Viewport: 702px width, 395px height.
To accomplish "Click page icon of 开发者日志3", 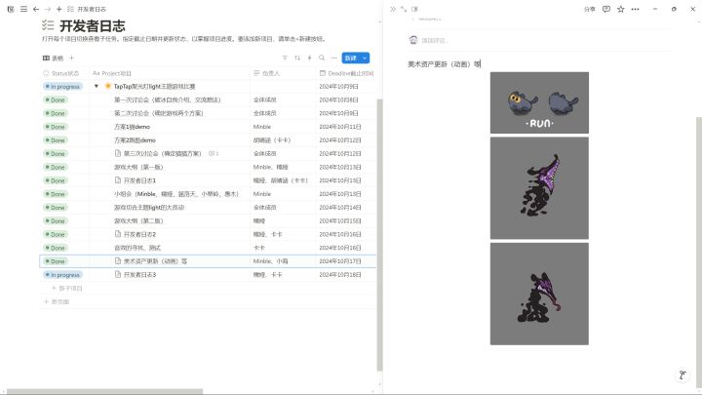I will [118, 274].
